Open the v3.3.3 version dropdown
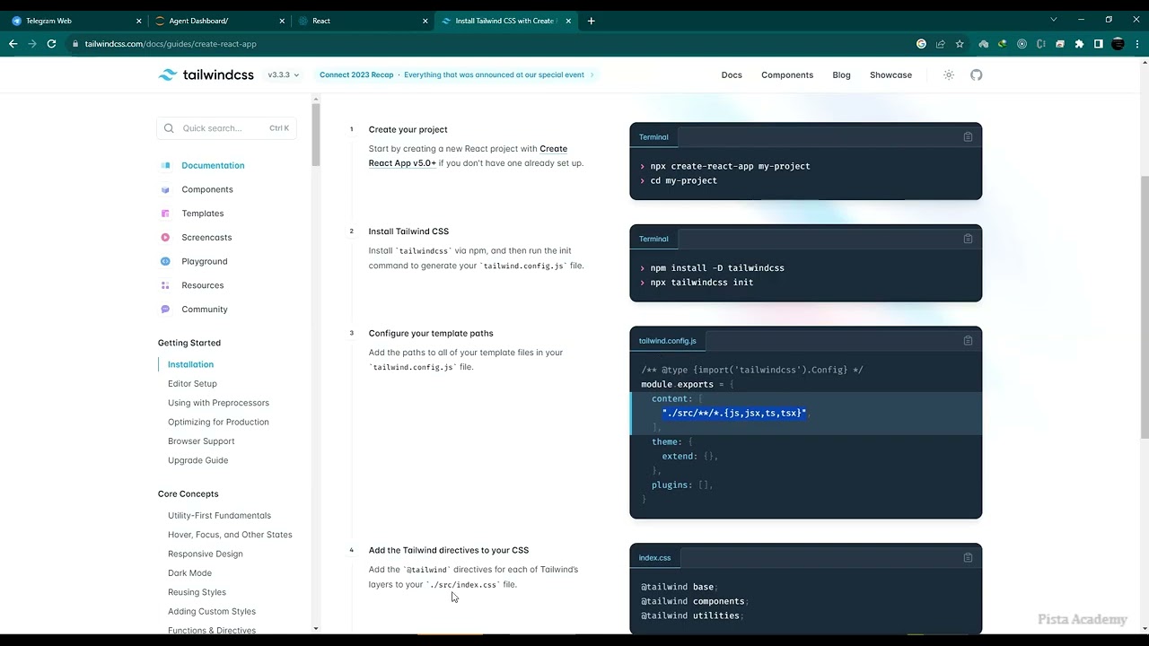 [x=284, y=75]
